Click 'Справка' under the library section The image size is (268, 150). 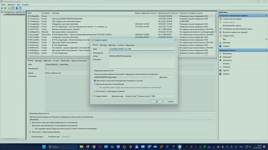pos(226,46)
